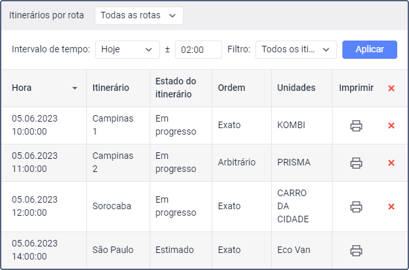Viewport: 409px width, 270px height.
Task: Print the São Paulo itinerary
Action: pos(356,250)
